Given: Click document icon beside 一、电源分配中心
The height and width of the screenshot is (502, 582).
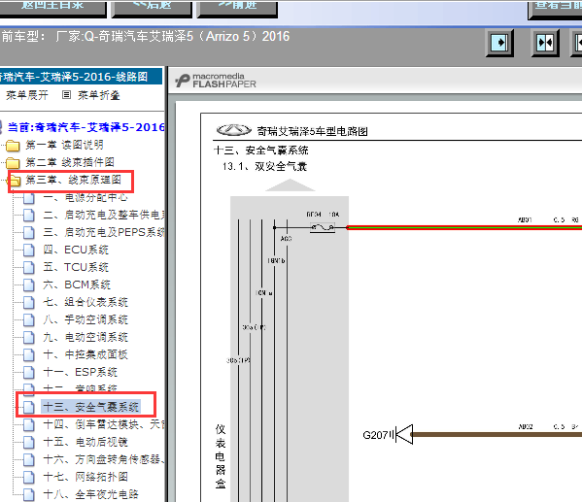Looking at the screenshot, I should pos(29,198).
